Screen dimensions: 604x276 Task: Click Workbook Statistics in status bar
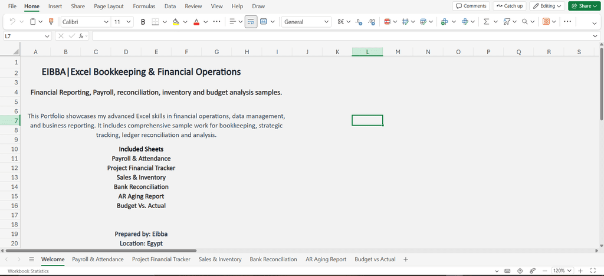(28, 271)
